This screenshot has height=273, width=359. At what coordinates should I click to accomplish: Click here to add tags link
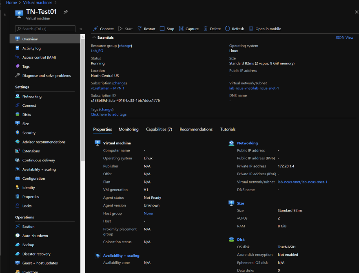109,114
